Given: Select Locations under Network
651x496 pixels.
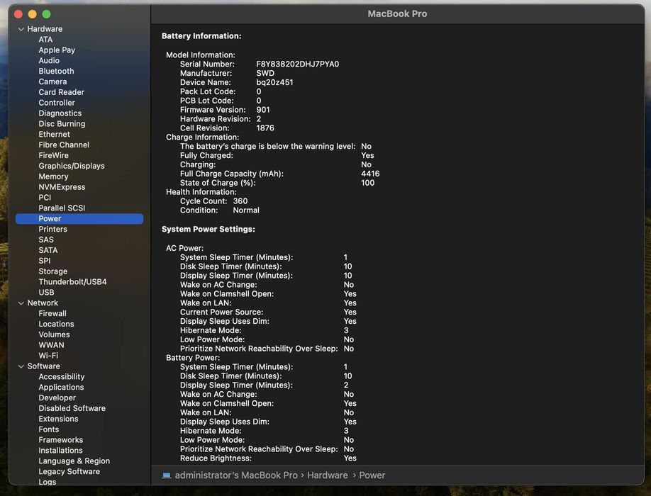Looking at the screenshot, I should 56,324.
